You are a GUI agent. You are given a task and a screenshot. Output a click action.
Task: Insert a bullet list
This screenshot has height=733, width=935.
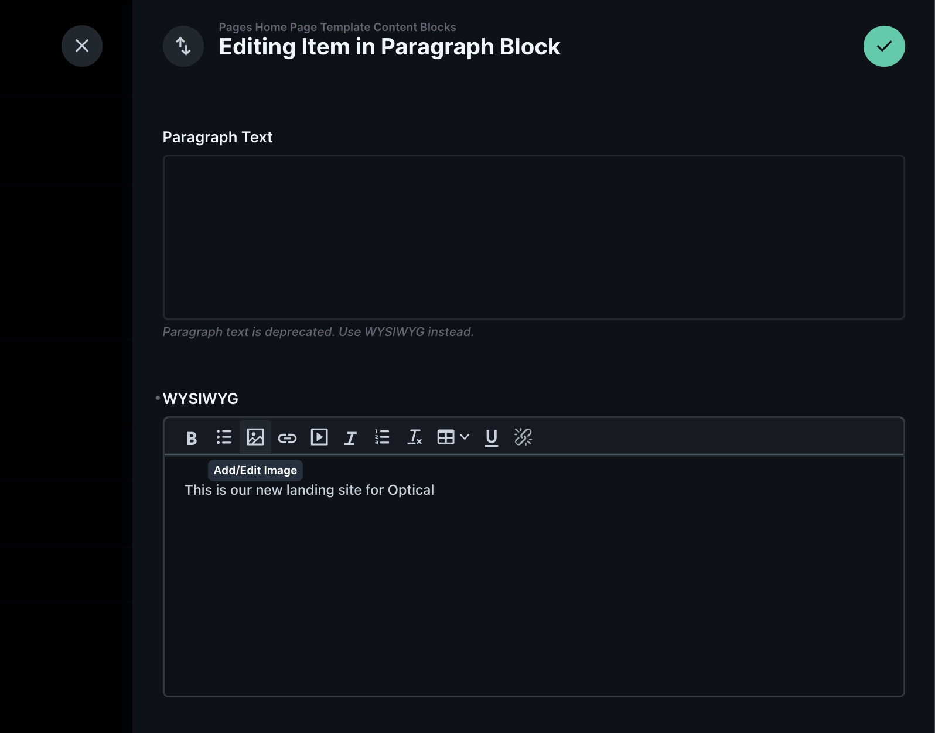pos(224,437)
